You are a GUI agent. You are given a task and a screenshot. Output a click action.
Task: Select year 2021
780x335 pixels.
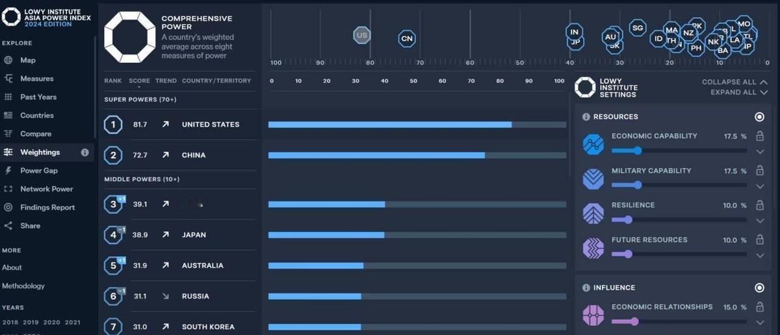73,323
